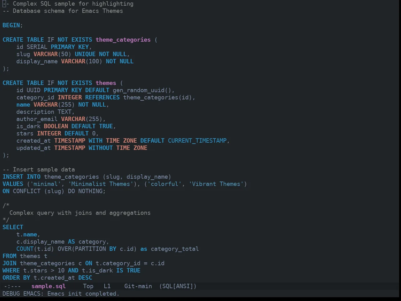Click the 'FROM themes t' line
Screen dimensions: 401x301
pos(25,256)
